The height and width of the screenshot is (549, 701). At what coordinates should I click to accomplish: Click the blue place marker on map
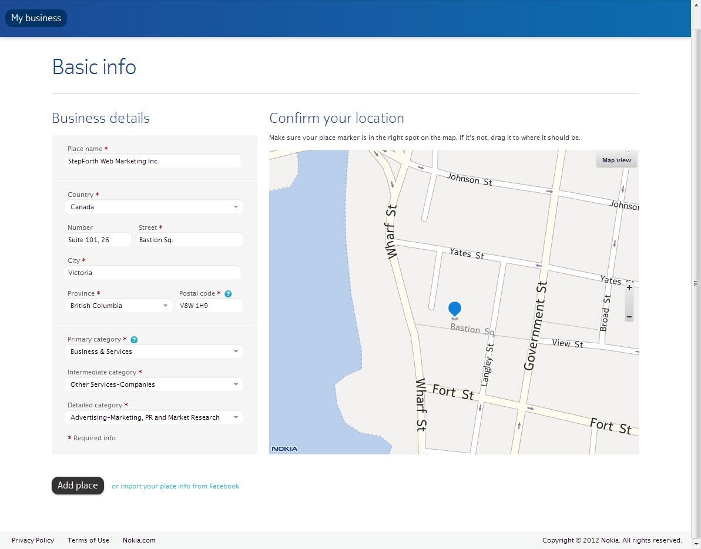coord(454,309)
